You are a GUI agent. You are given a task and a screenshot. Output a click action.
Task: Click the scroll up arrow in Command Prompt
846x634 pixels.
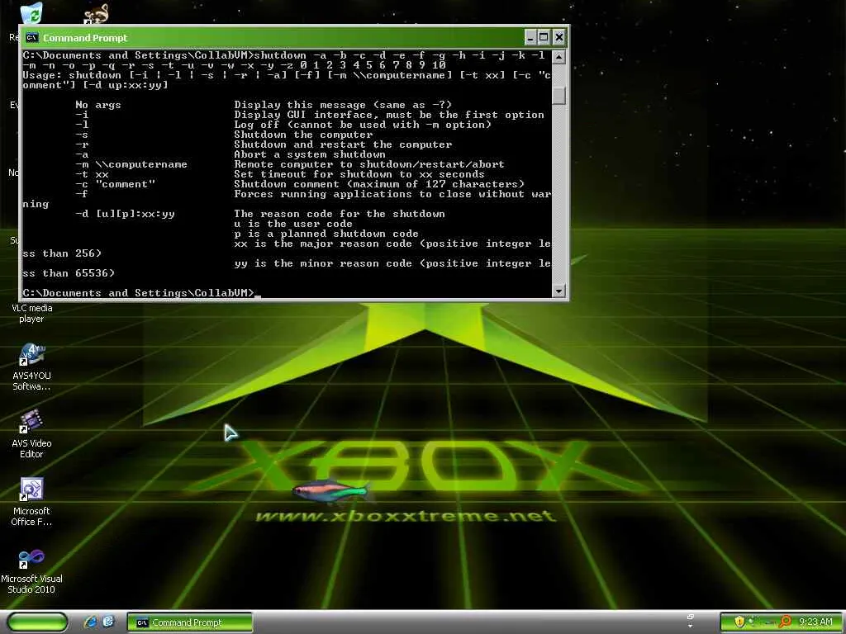(558, 57)
